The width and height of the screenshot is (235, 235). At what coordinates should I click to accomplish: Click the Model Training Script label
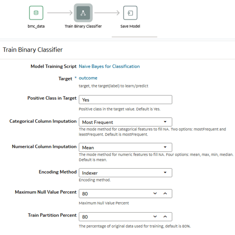[x=54, y=66]
